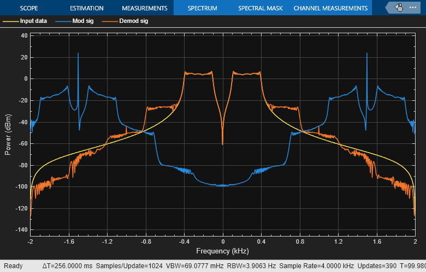Viewport: 426px width, 272px height.
Task: Click the SPECTRUM tab
Action: coord(202,8)
